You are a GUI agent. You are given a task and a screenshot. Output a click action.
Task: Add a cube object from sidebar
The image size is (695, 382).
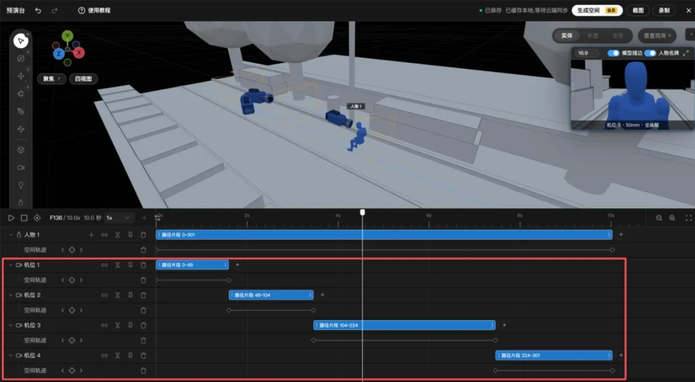click(21, 150)
